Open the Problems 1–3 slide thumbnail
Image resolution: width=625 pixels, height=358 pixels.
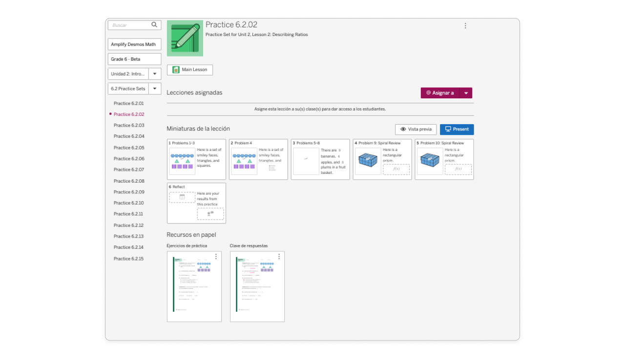[x=196, y=159]
